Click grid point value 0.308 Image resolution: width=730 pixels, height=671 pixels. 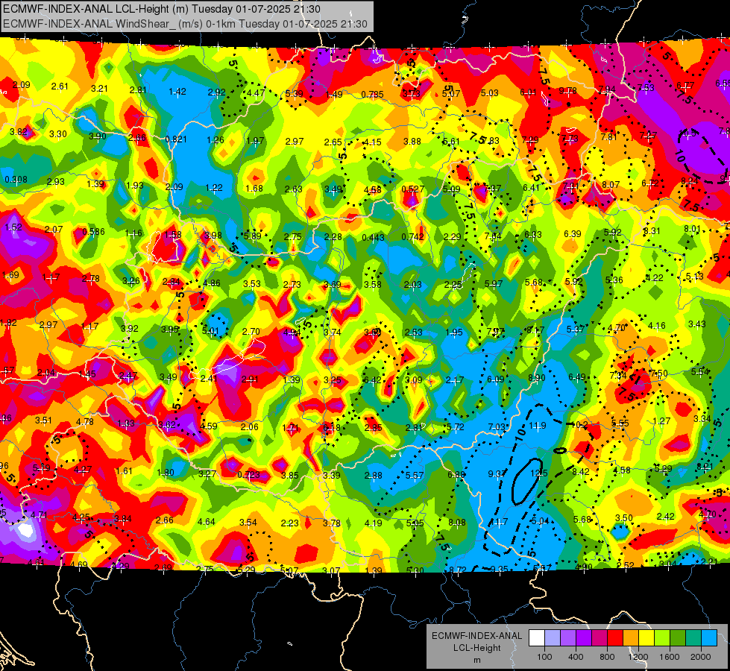[x=16, y=179]
